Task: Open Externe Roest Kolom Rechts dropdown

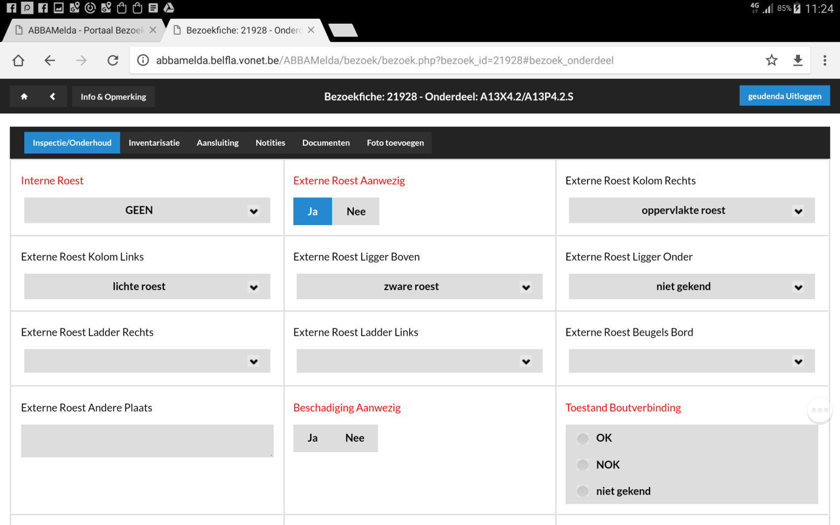Action: [692, 211]
